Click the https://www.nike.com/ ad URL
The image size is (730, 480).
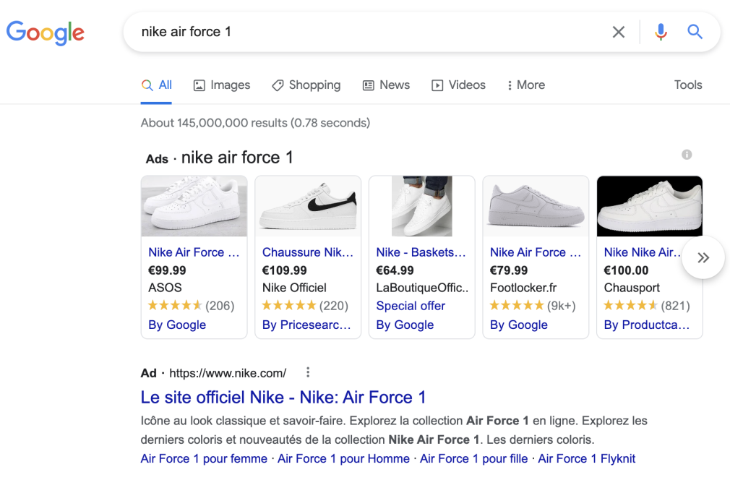point(228,374)
